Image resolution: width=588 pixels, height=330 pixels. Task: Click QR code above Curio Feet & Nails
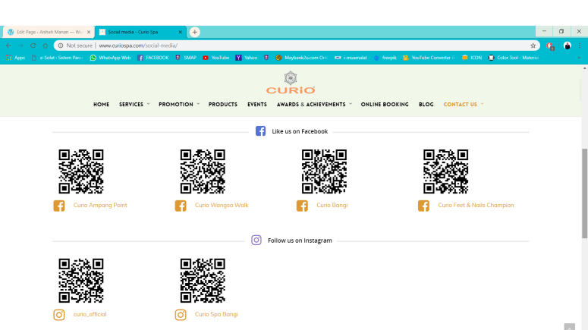[445, 171]
